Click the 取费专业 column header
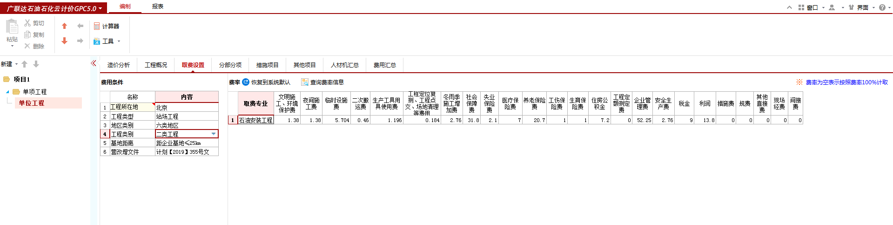The image size is (893, 225). (x=255, y=104)
